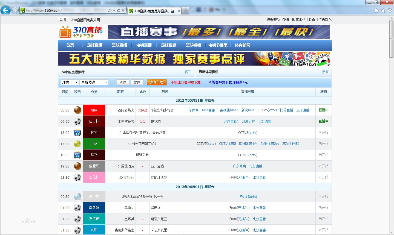The width and height of the screenshot is (394, 235).
Task: Click tennis ball icon in 17:00 row
Action: (x=77, y=144)
